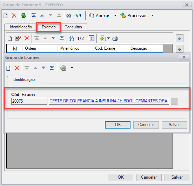The width and height of the screenshot is (194, 186).
Task: Click Edit item pencil icon in Exames toolbar
Action: click(x=18, y=39)
